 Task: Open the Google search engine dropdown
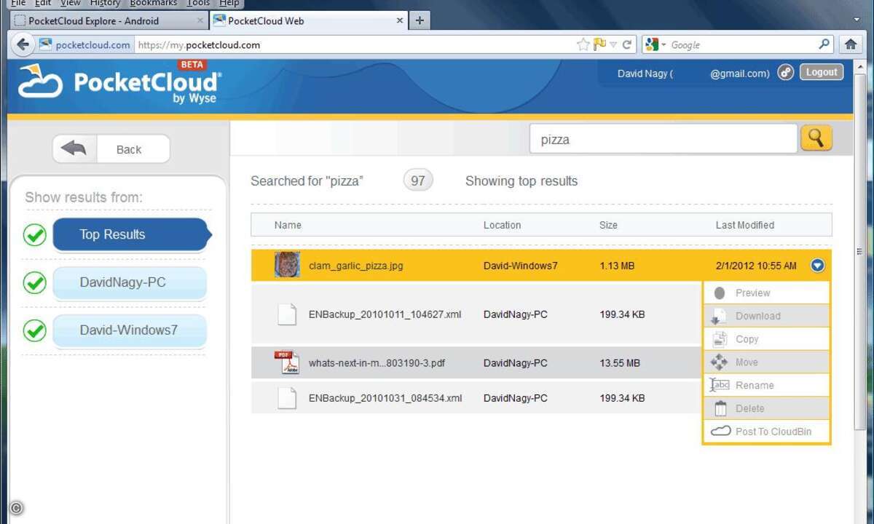click(656, 45)
